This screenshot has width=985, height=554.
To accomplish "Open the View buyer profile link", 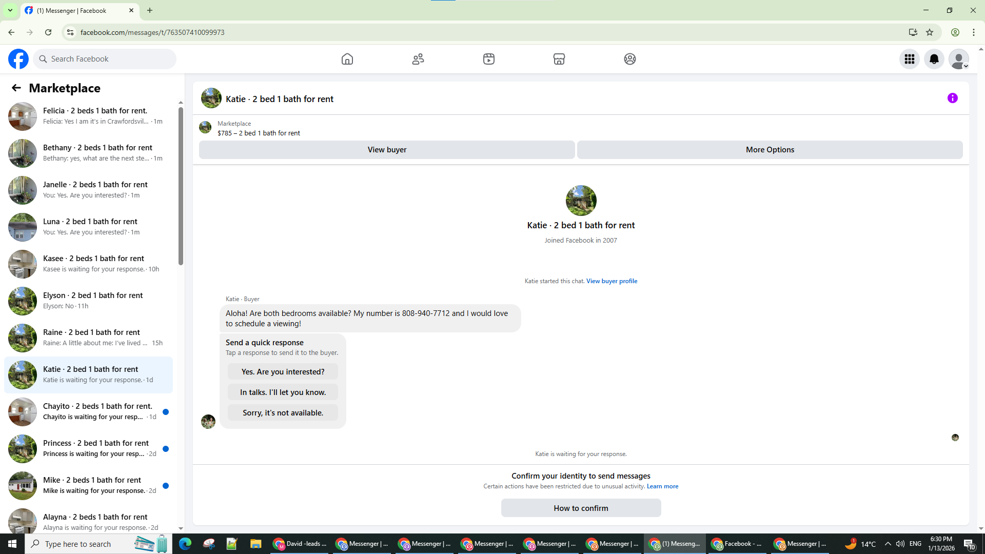I will pos(612,281).
